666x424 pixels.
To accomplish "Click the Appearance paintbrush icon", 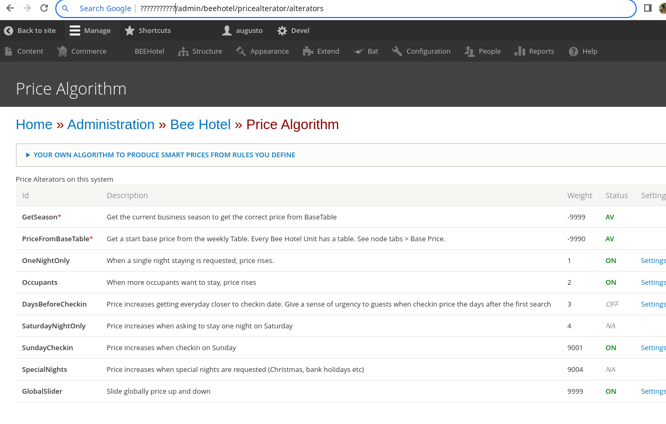I will click(x=241, y=51).
